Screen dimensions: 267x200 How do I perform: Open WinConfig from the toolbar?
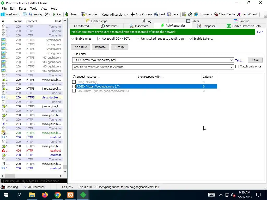[x=10, y=14]
